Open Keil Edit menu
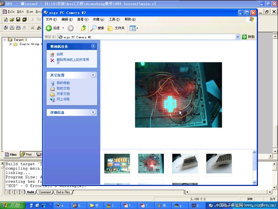278x209 pixels. tap(20, 12)
